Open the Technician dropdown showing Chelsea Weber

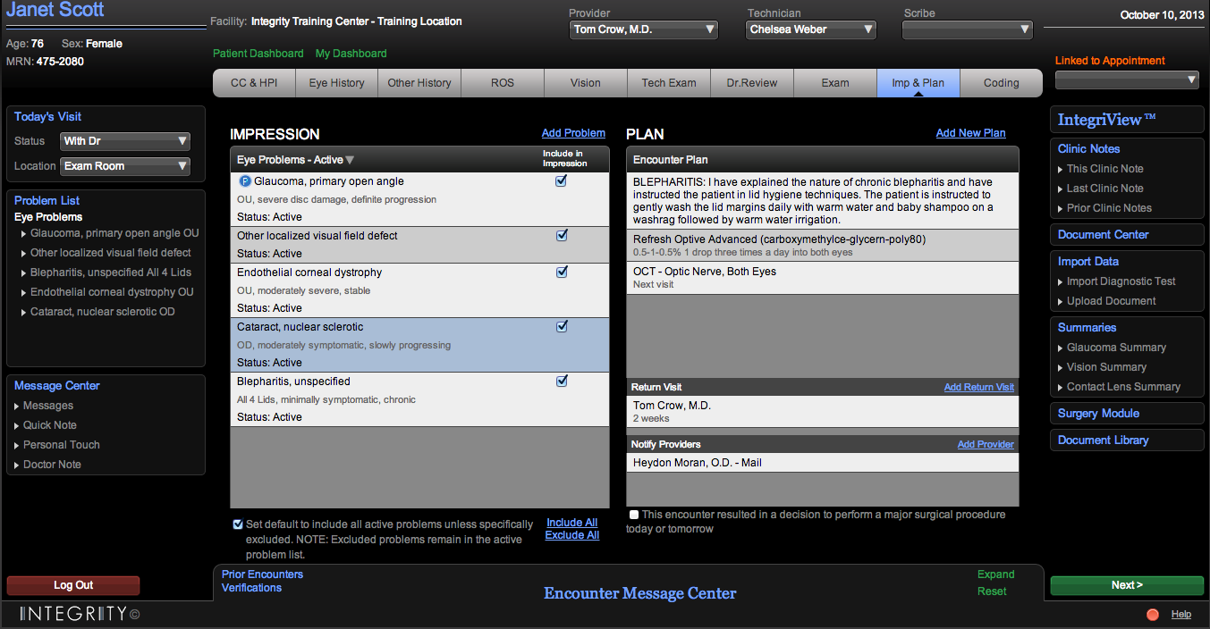[811, 29]
